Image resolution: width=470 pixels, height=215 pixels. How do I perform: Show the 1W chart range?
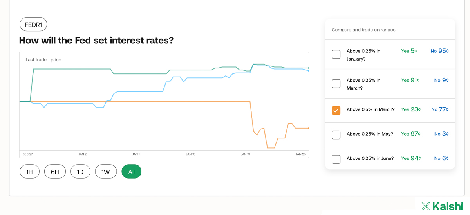106,172
